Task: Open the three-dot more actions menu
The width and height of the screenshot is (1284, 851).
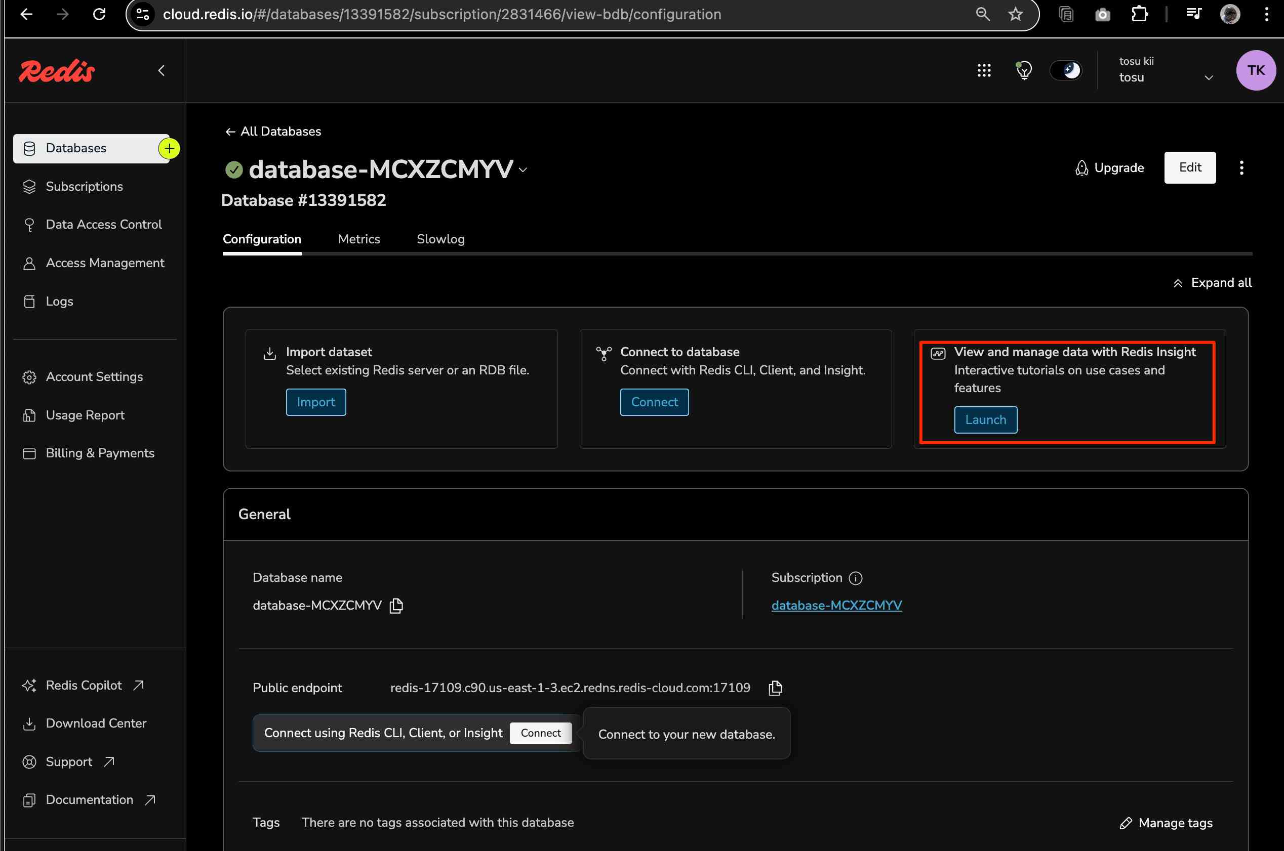Action: pos(1241,167)
